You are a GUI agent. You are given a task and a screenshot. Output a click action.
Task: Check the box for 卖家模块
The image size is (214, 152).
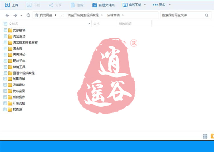[x=5, y=30]
